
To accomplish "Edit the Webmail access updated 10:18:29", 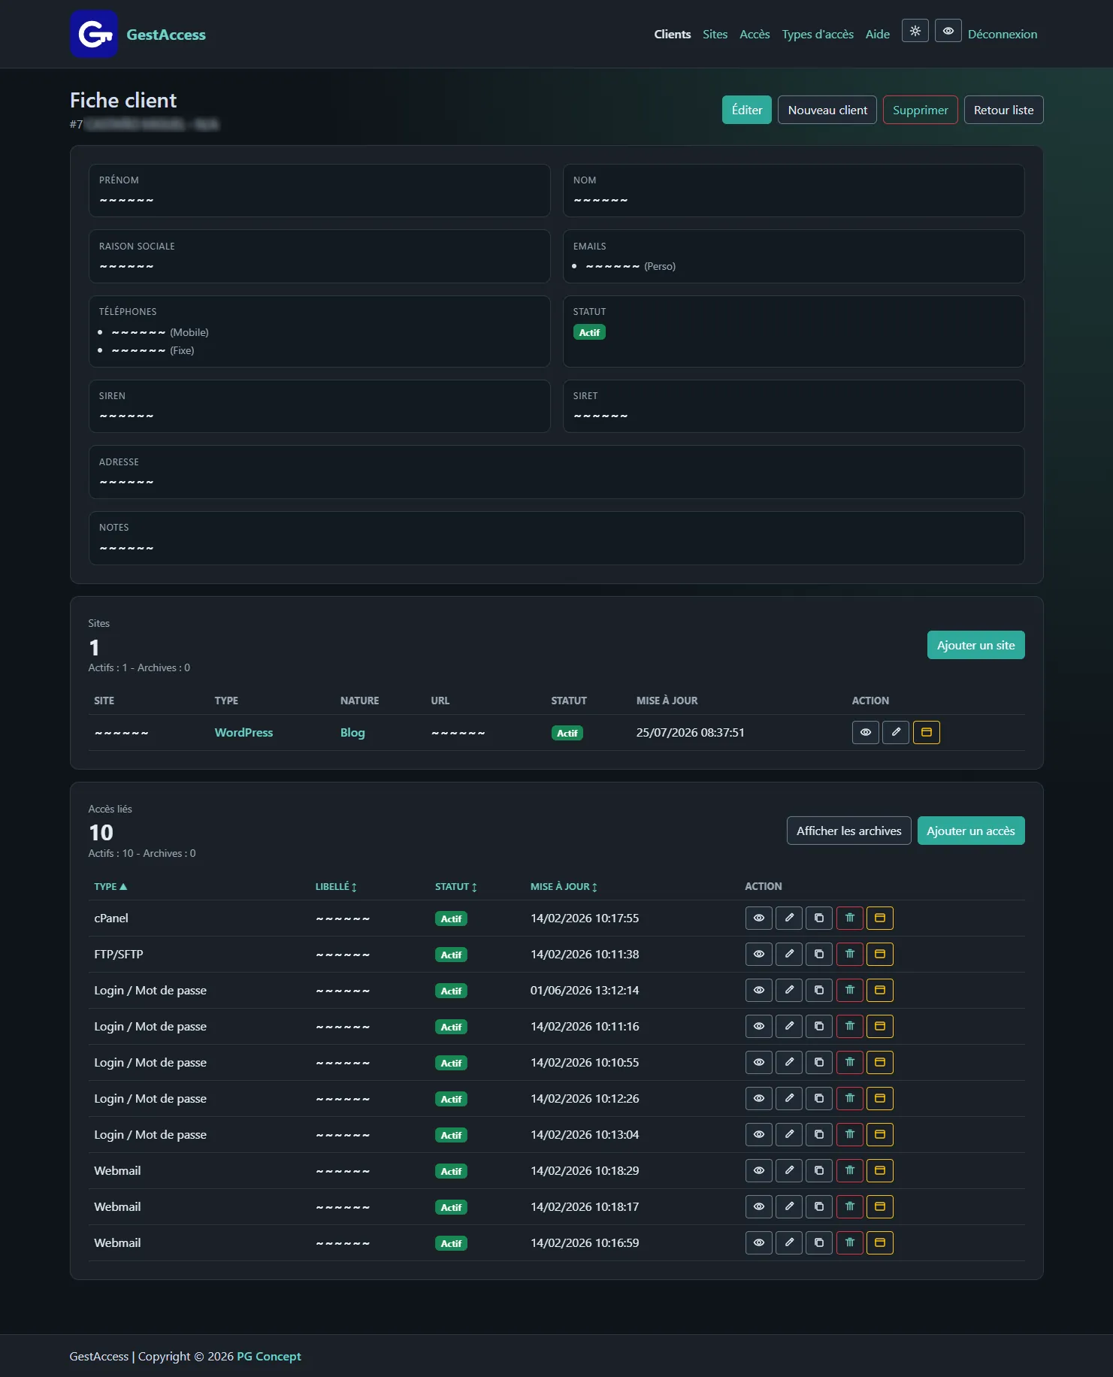I will 788,1170.
